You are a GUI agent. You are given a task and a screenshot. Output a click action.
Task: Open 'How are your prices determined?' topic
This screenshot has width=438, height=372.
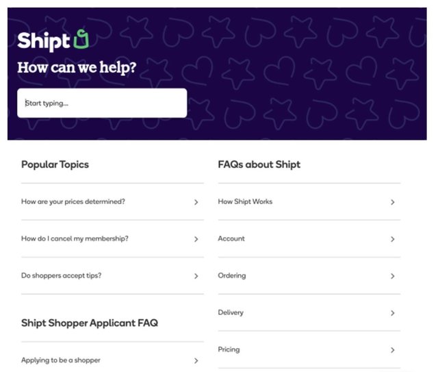click(x=73, y=202)
